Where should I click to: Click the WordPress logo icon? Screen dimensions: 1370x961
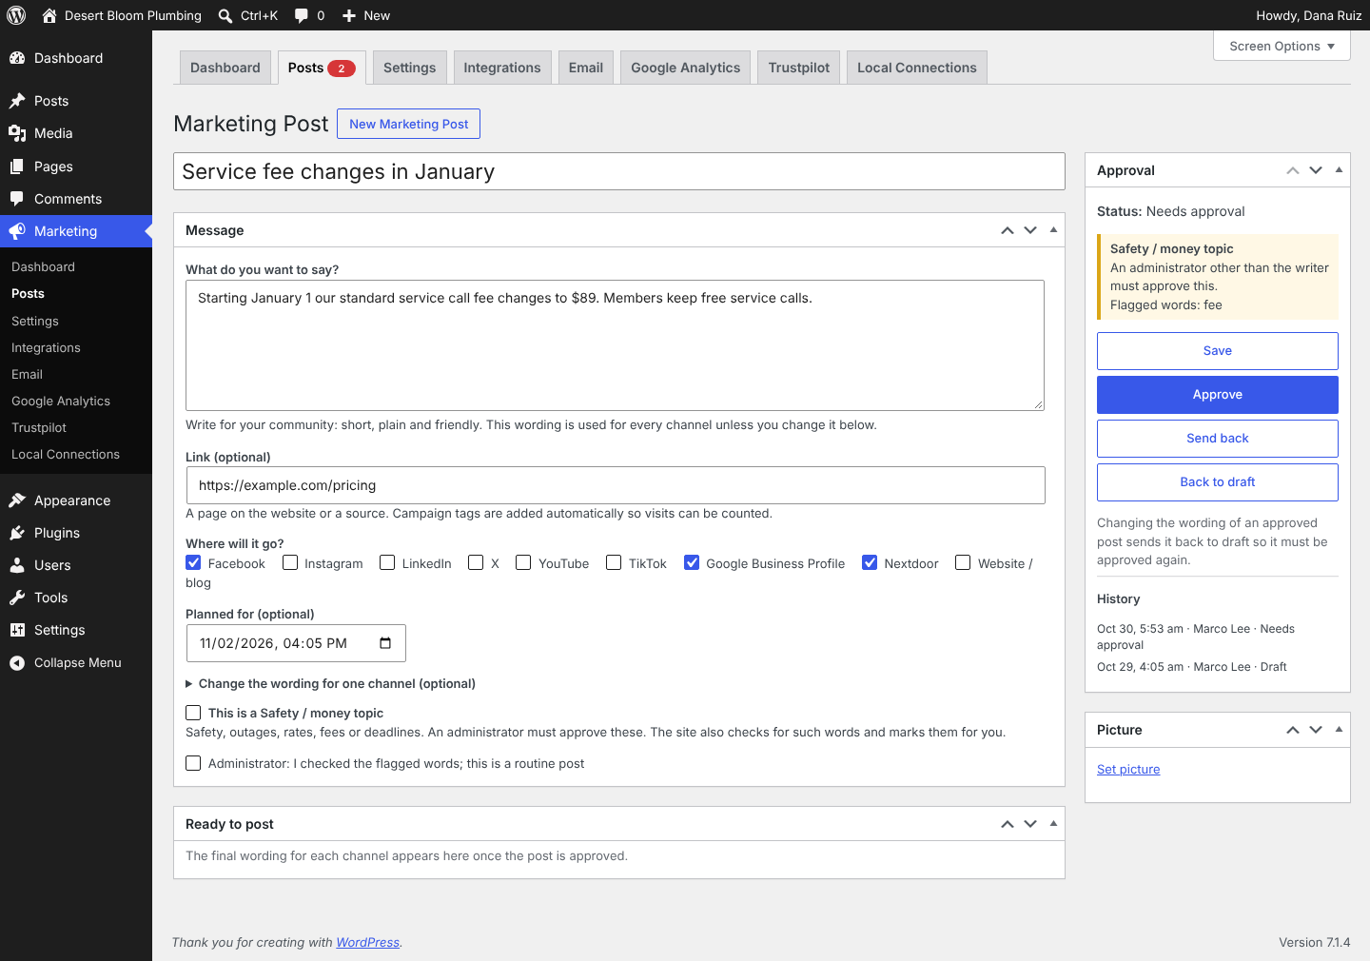click(15, 15)
